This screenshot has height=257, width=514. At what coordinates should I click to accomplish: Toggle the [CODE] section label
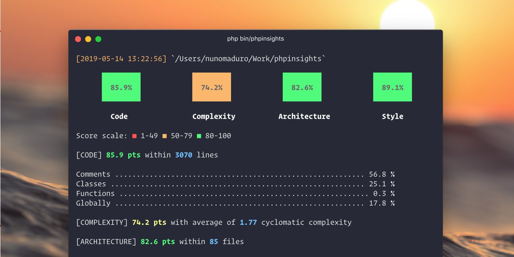coord(88,155)
